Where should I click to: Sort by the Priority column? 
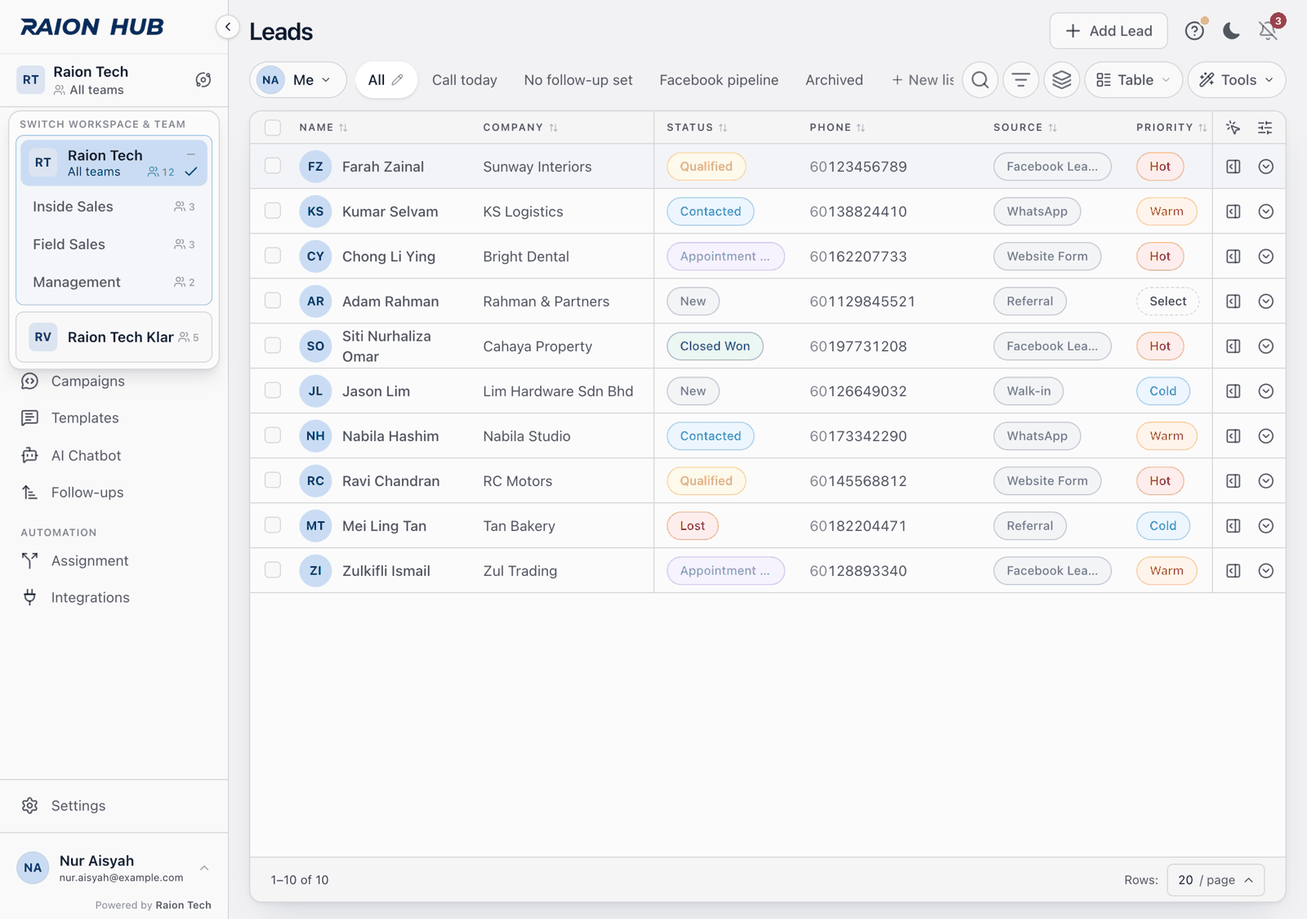point(1171,127)
